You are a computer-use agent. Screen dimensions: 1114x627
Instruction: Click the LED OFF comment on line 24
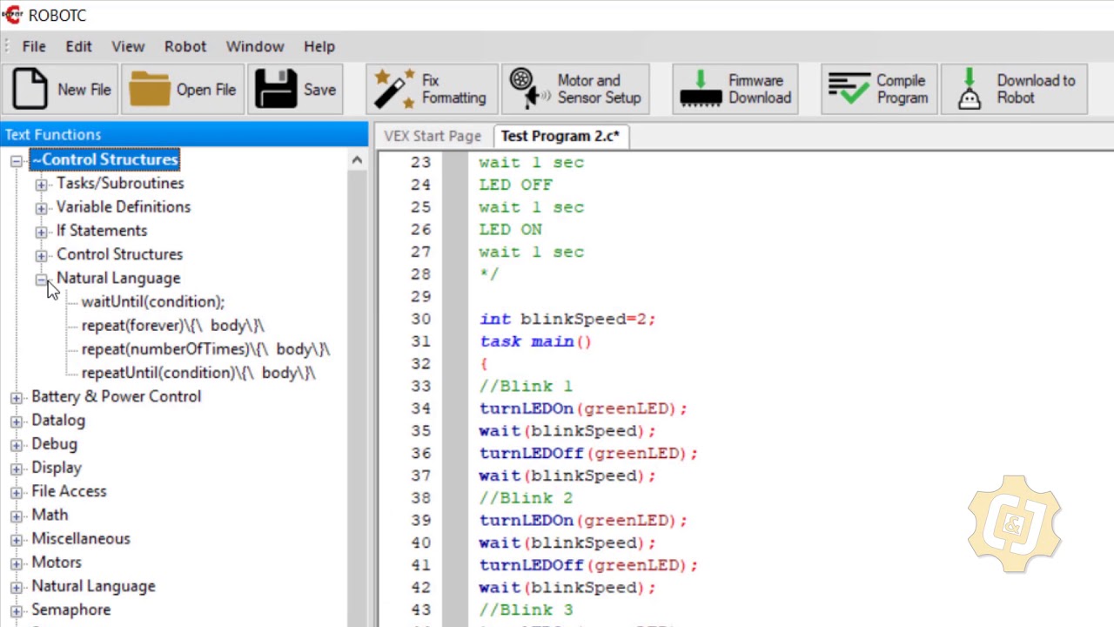click(x=515, y=185)
